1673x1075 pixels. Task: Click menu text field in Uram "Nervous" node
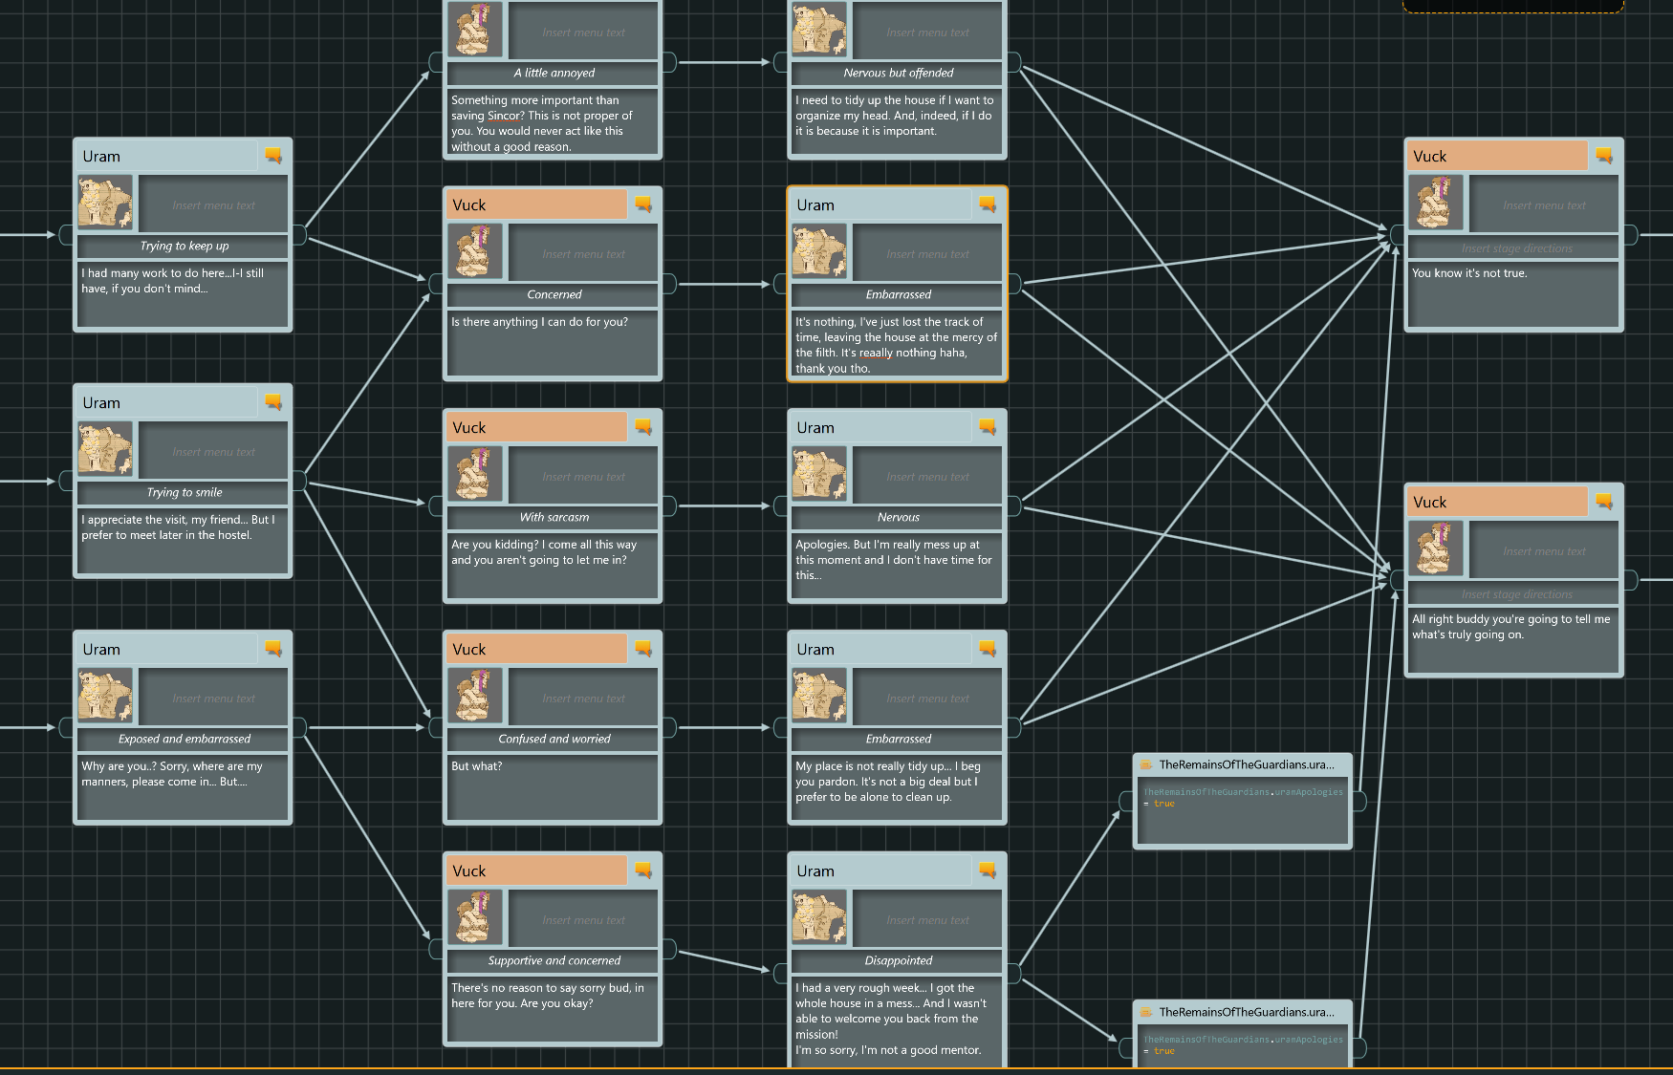pyautogui.click(x=926, y=477)
